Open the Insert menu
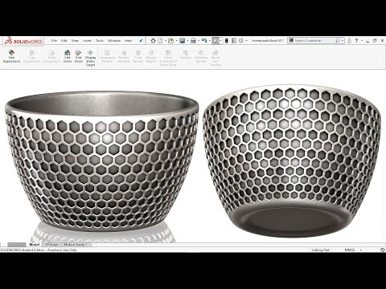The width and height of the screenshot is (386, 289). 87,41
